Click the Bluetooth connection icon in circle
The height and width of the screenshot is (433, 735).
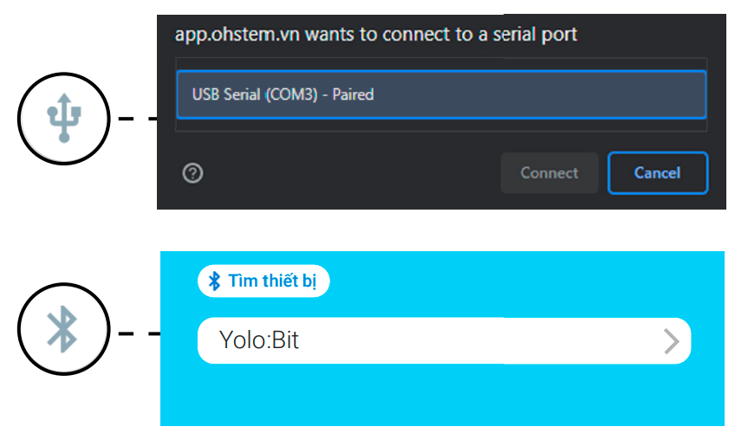pos(62,330)
